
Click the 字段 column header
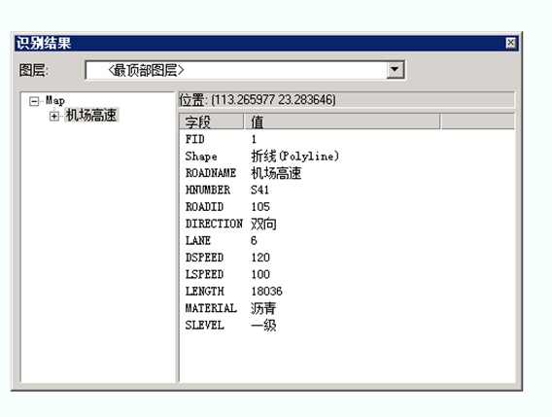tap(211, 122)
